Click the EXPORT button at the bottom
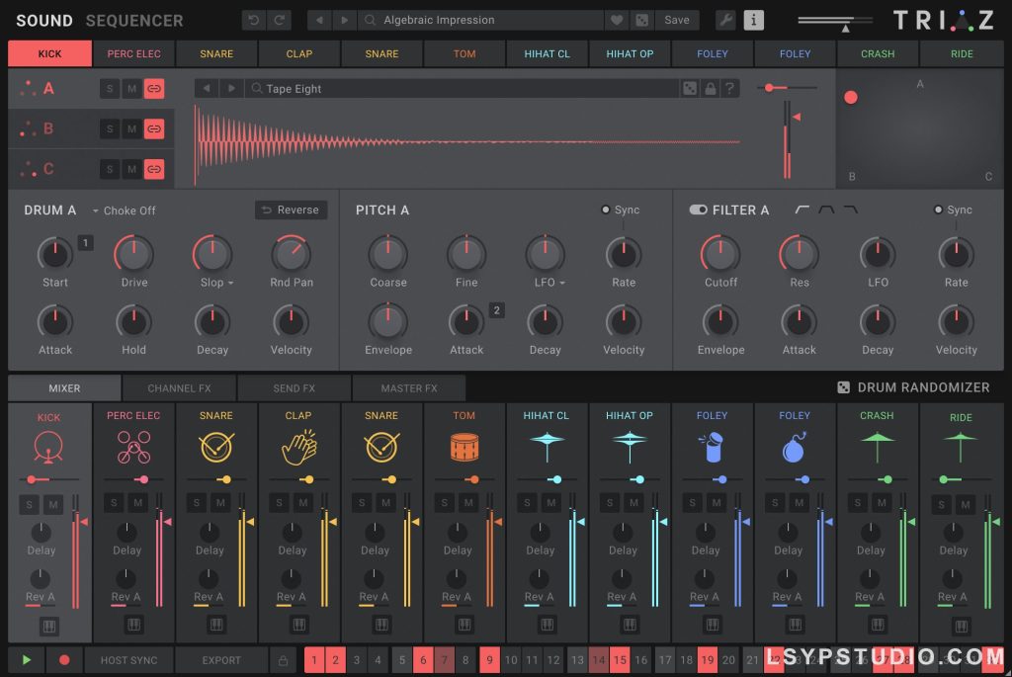The width and height of the screenshot is (1012, 677). point(221,660)
